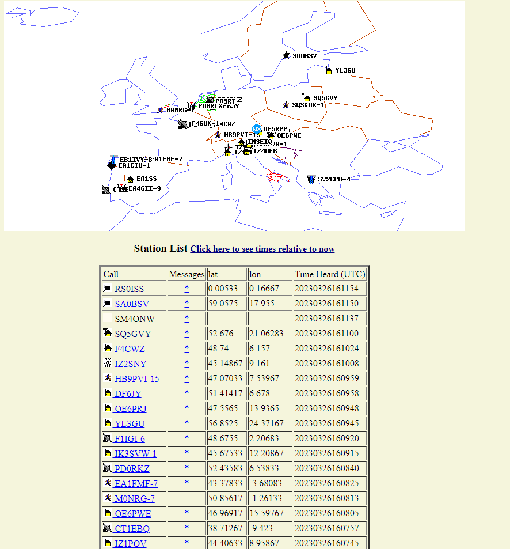Open messages asterisk for SA0BSV

tap(187, 304)
